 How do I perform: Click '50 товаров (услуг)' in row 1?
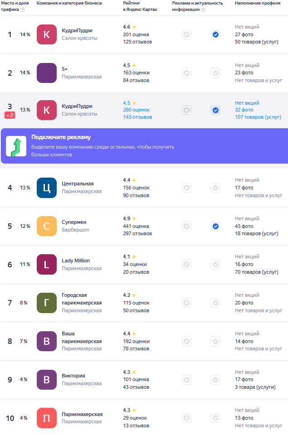(257, 42)
